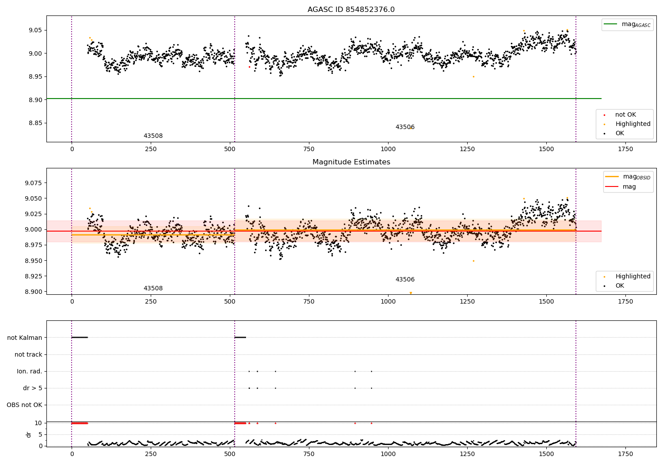Click the orange line swatch beside mag OBSID

click(613, 177)
